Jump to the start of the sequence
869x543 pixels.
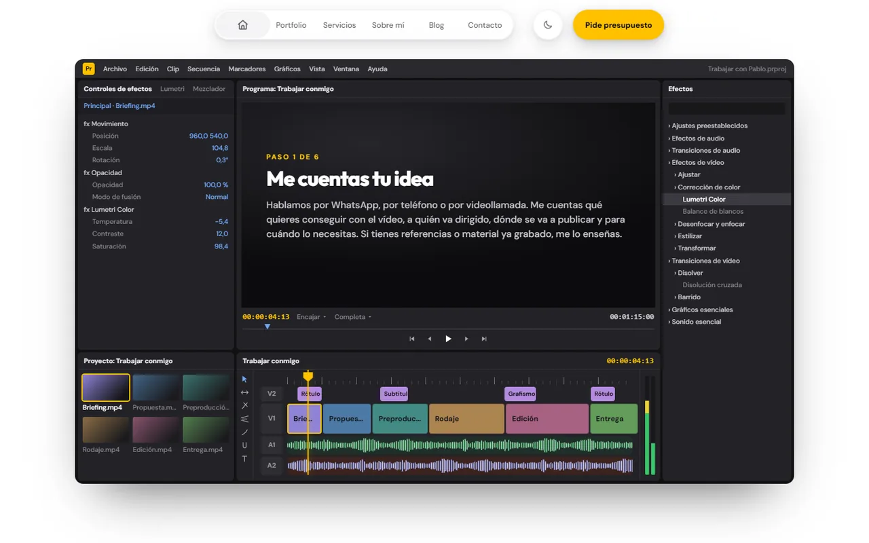[x=412, y=339]
